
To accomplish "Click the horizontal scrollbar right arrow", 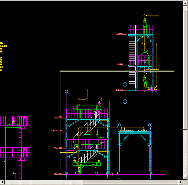I will (x=180, y=182).
